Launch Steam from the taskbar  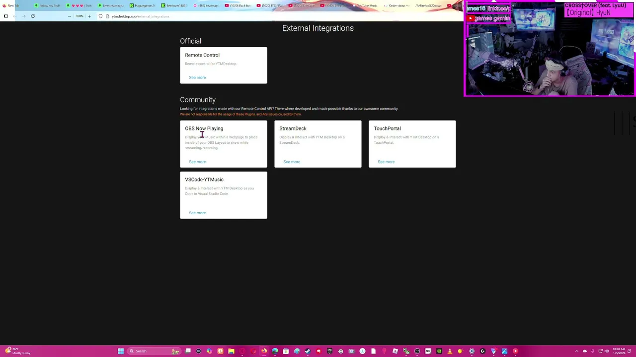point(308,351)
